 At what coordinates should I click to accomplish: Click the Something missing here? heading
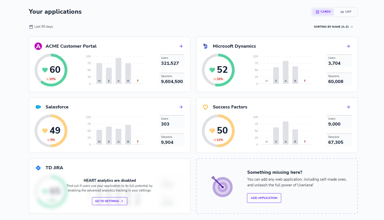275,172
